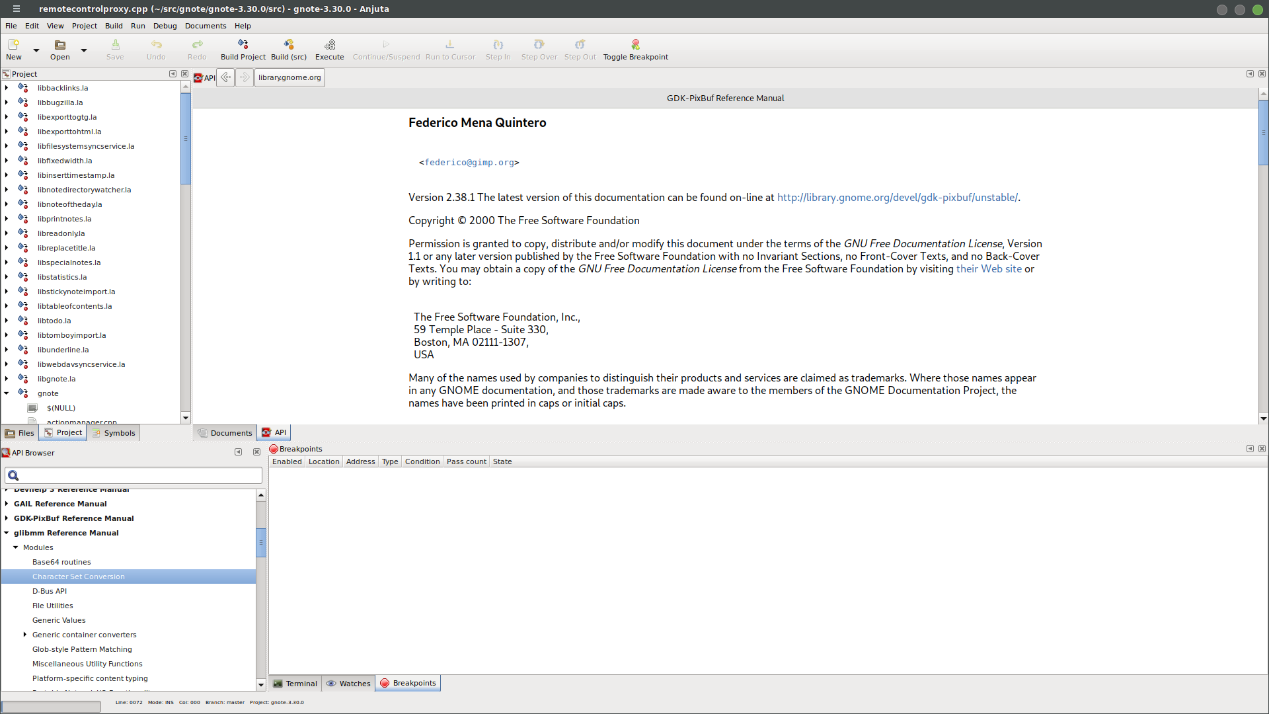Click the Build (src) icon
1269x714 pixels.
[x=289, y=44]
